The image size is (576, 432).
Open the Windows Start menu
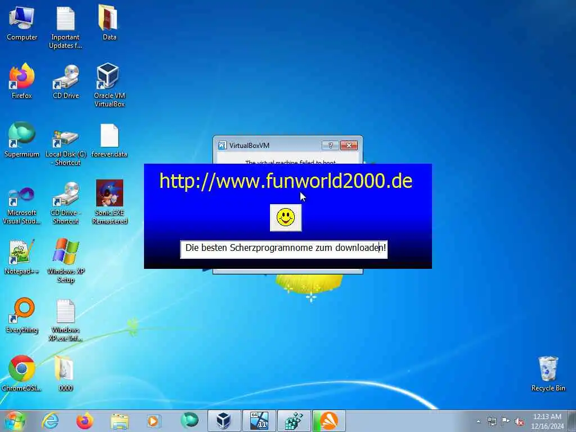pos(15,421)
